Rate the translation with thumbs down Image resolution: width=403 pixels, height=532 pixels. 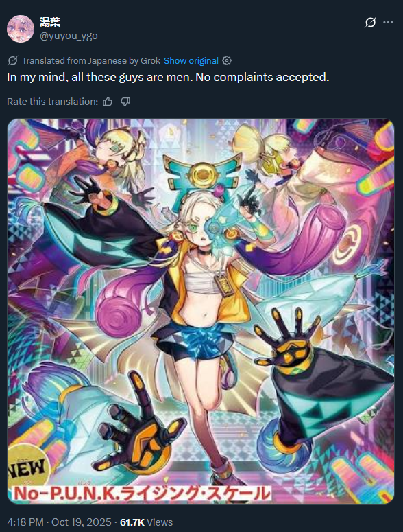point(125,102)
